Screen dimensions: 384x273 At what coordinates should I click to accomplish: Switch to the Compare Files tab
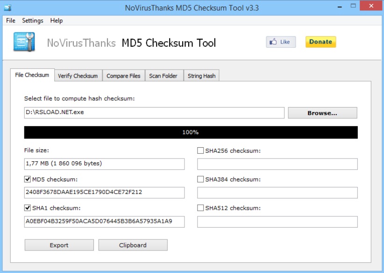(123, 76)
